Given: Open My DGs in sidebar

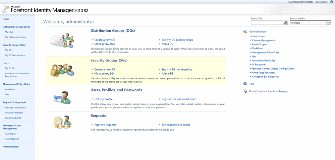Looking at the screenshot, I should [x=9, y=32].
